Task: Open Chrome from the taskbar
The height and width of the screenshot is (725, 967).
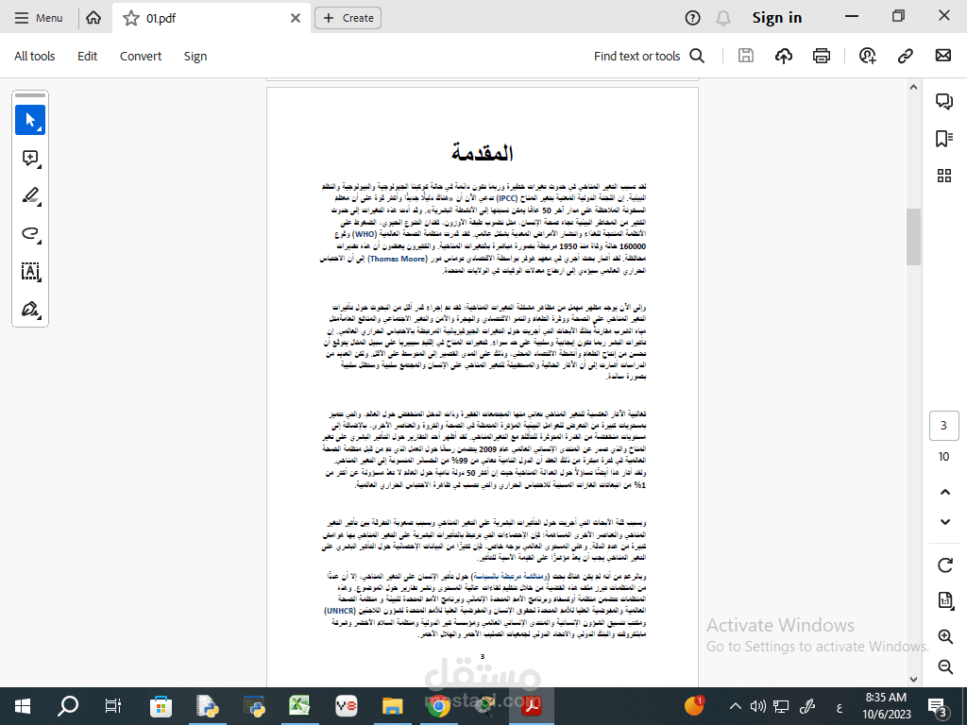Action: coord(438,706)
